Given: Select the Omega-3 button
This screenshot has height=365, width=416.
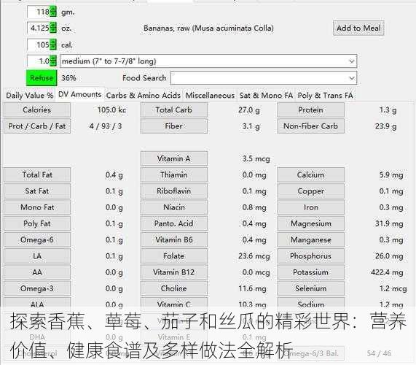Looking at the screenshot, I should [37, 288].
